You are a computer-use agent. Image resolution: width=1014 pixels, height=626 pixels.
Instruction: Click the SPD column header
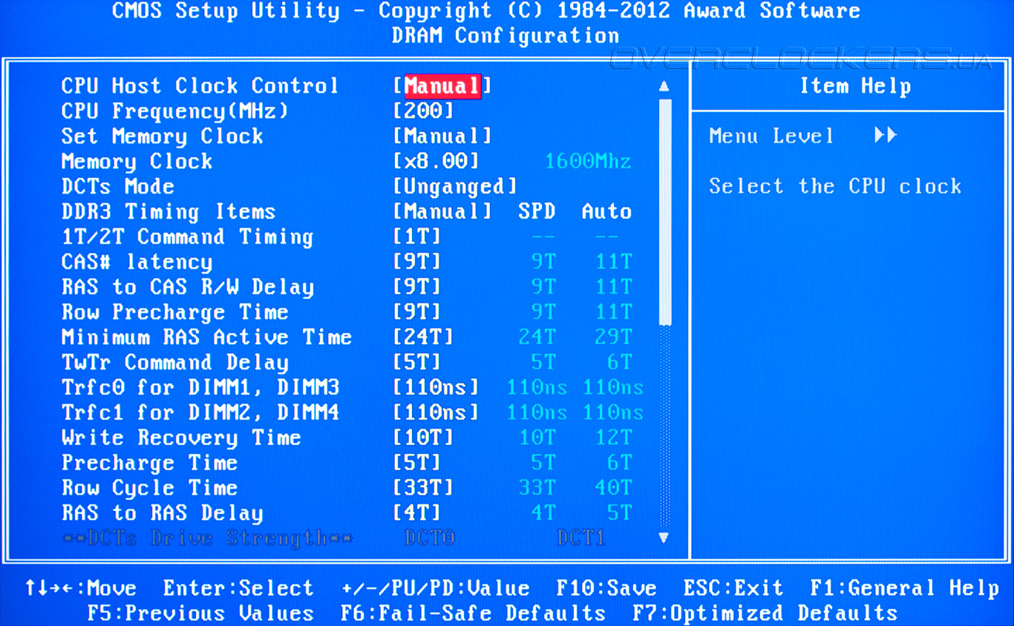[x=537, y=212]
